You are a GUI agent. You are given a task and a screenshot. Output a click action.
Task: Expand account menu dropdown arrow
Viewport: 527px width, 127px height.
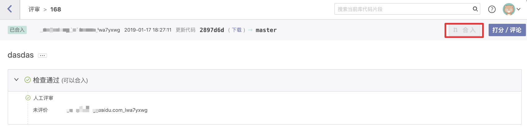tap(519, 9)
